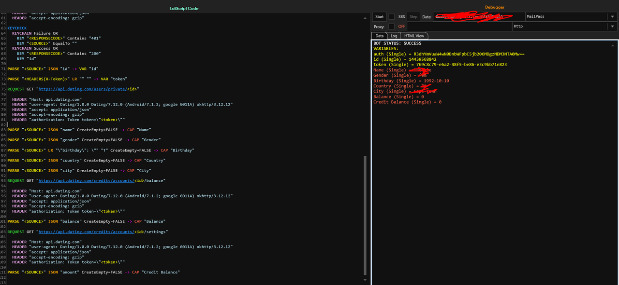Select the token (Single) variable line

(x=440, y=65)
